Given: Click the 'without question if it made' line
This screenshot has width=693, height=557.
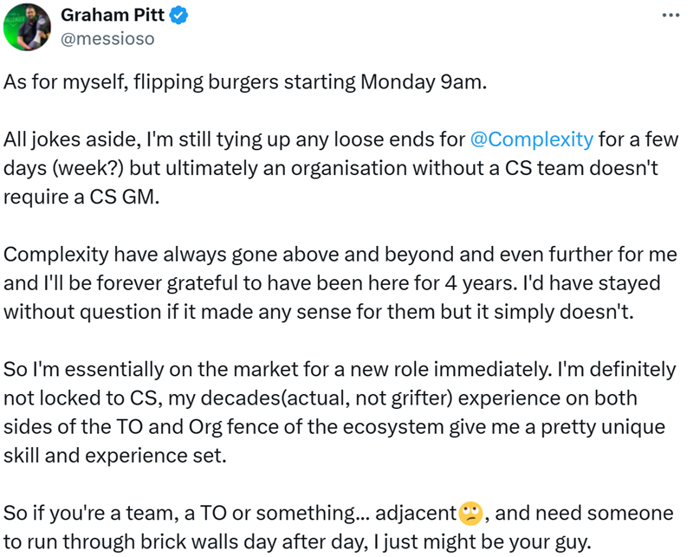Looking at the screenshot, I should (x=319, y=312).
